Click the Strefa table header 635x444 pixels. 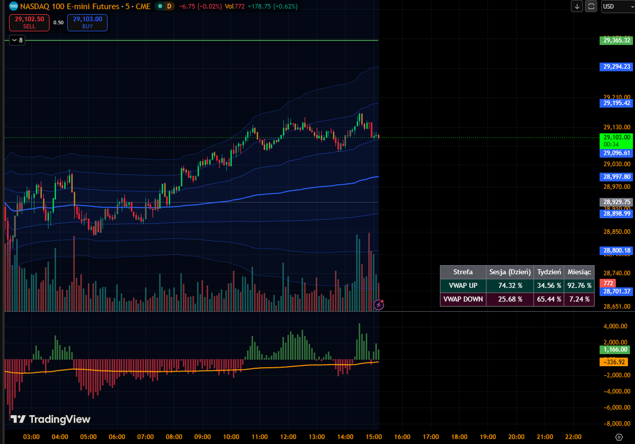coord(463,271)
